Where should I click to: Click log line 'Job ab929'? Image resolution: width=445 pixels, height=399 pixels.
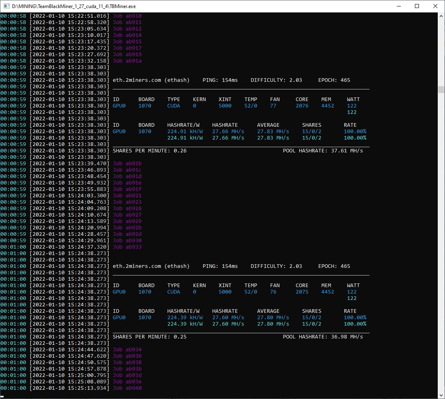(x=127, y=221)
